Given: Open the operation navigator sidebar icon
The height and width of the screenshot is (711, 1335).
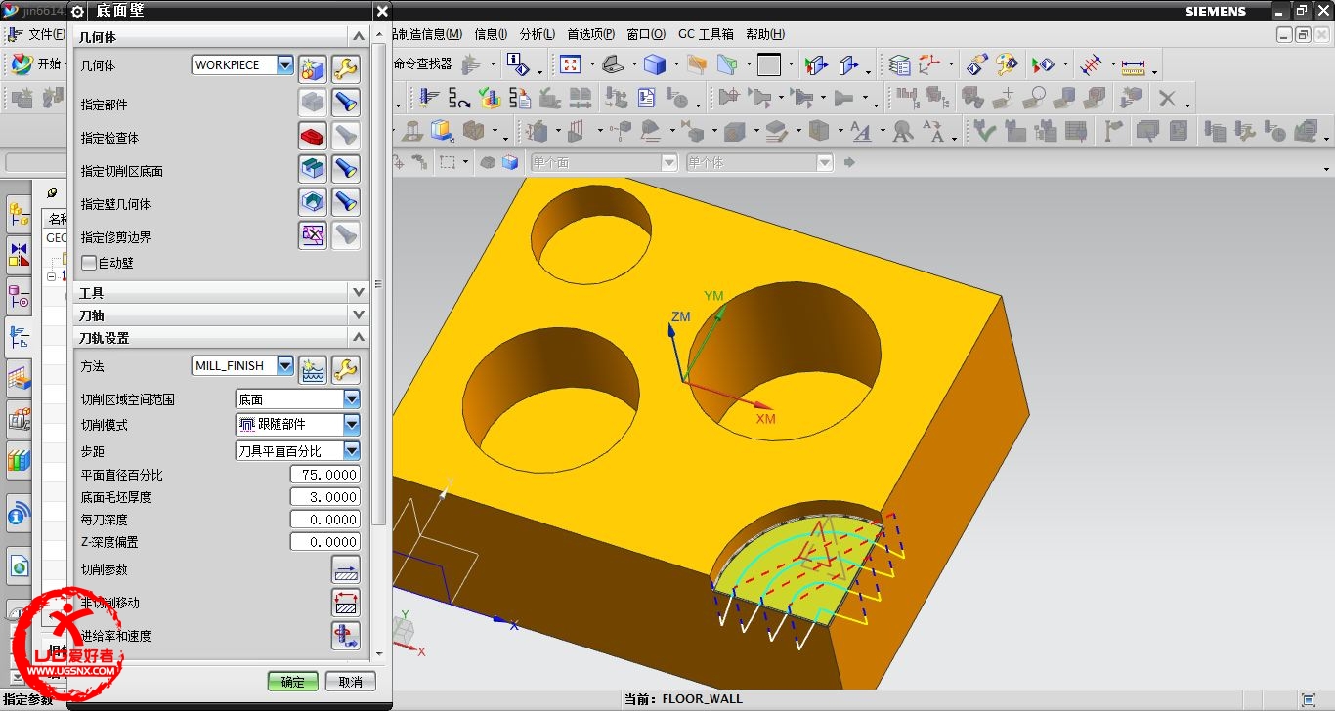Looking at the screenshot, I should click(x=19, y=337).
